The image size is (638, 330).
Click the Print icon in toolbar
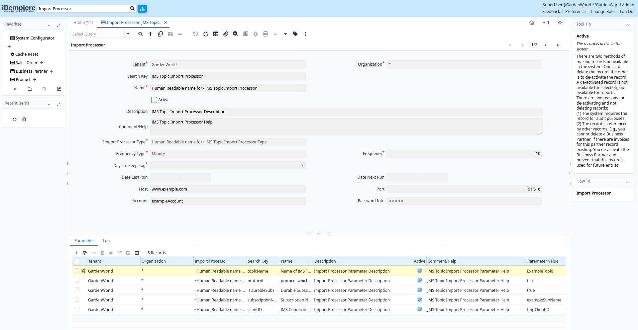click(x=266, y=34)
